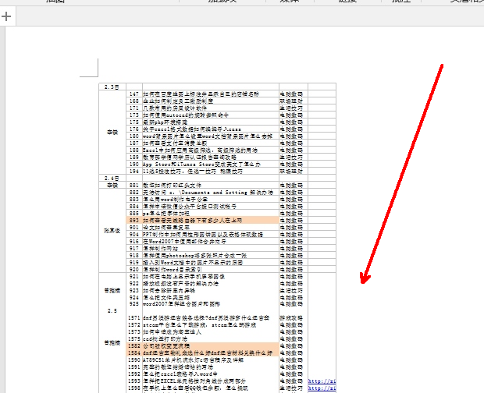
Task: Click the row 919 title about Word文档 pictures
Action: 193,263
